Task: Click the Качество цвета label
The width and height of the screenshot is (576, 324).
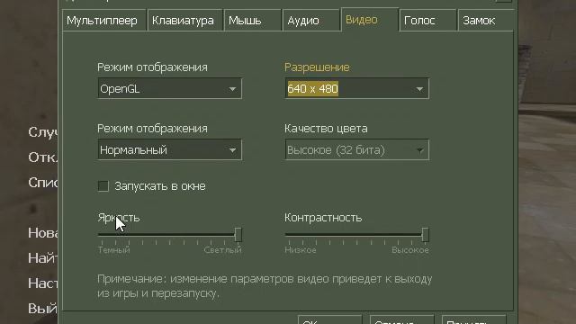Action: (x=326, y=129)
